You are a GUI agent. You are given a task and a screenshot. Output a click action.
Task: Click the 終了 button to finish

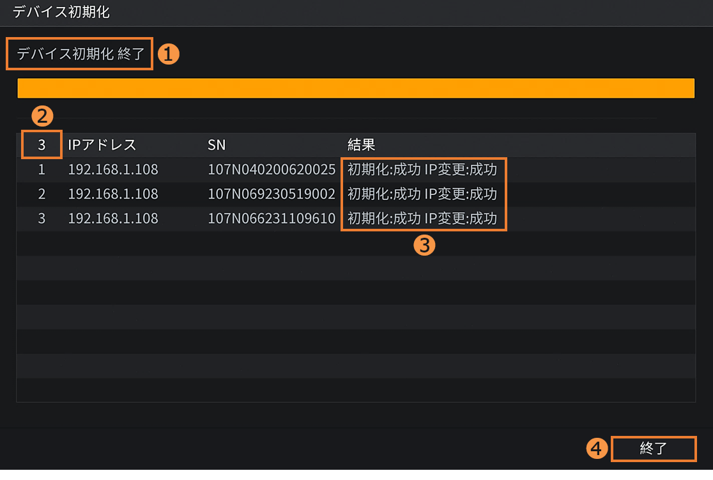653,449
